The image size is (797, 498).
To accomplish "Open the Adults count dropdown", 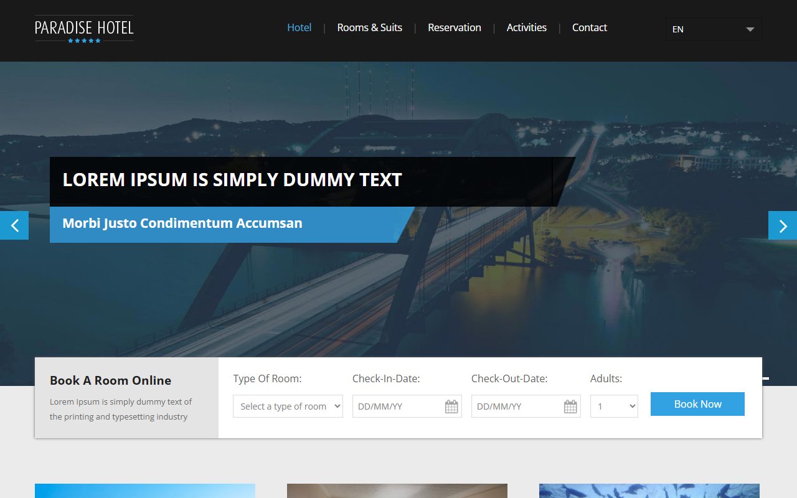I will point(614,406).
